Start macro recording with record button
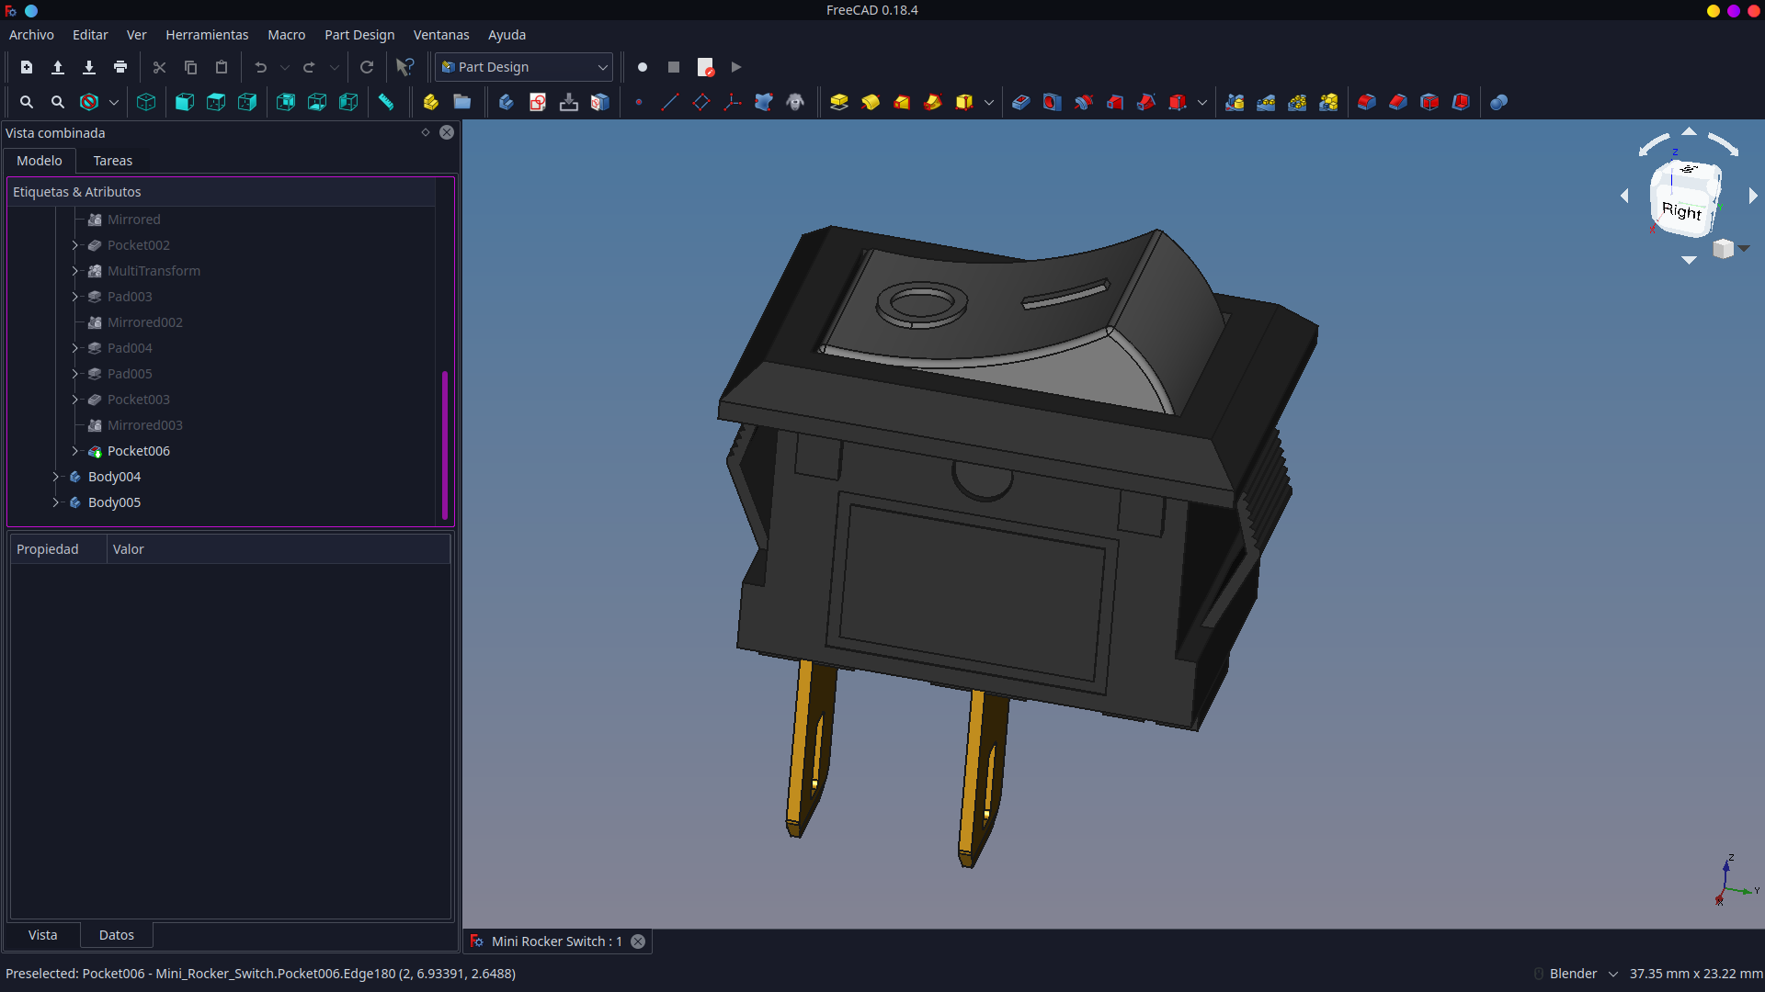The height and width of the screenshot is (992, 1765). coord(643,67)
